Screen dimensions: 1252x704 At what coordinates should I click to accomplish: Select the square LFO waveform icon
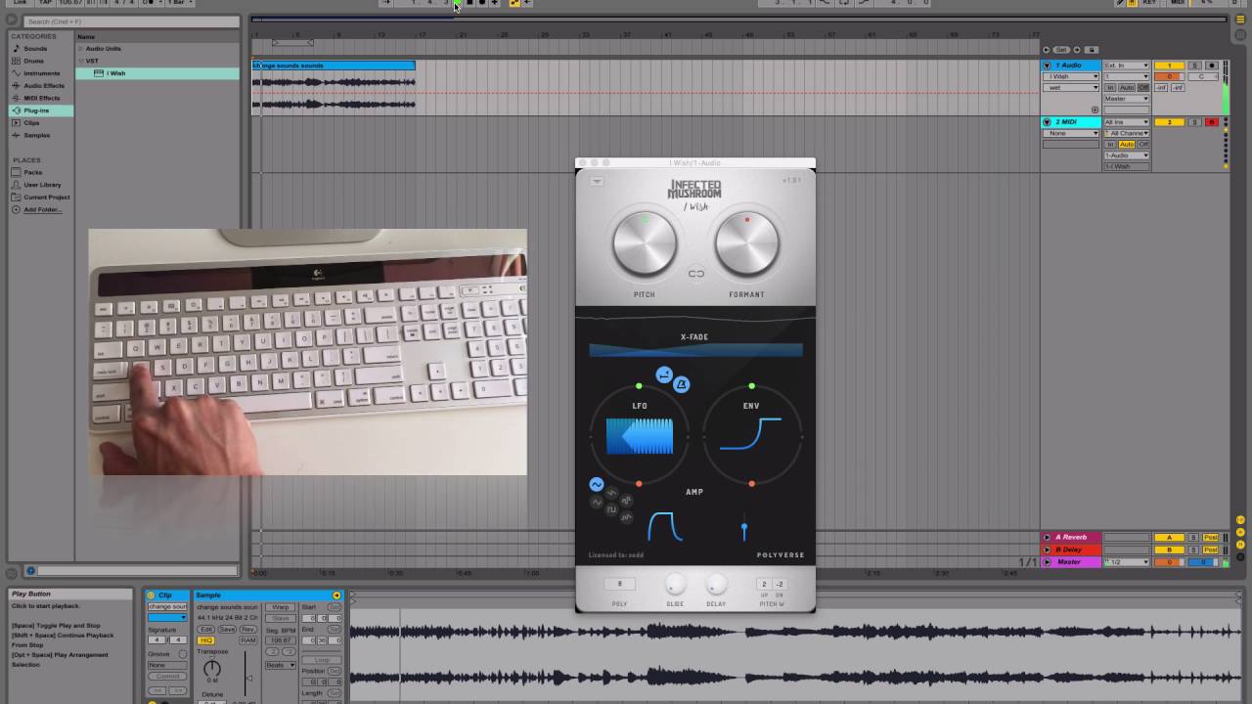(x=611, y=508)
